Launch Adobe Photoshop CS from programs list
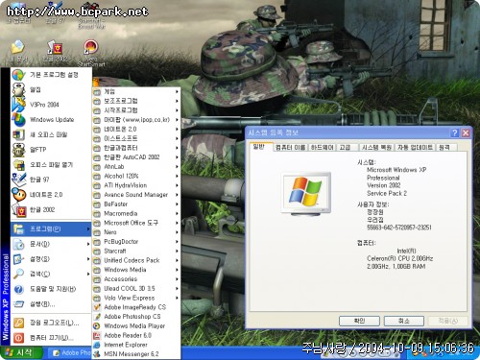The width and height of the screenshot is (480, 360). pyautogui.click(x=136, y=317)
